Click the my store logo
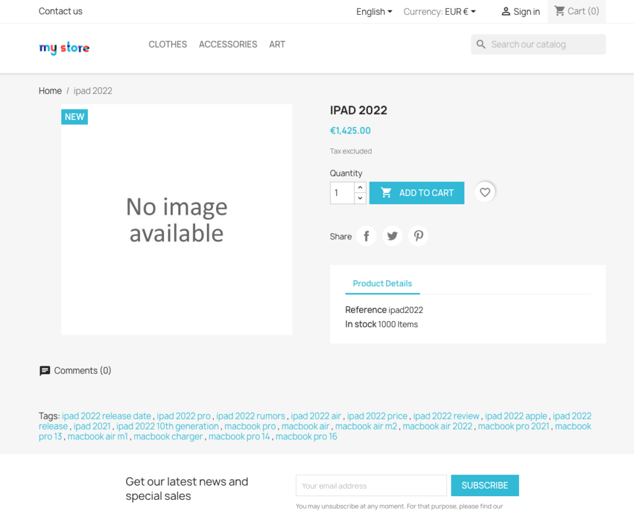The width and height of the screenshot is (634, 511). [64, 48]
